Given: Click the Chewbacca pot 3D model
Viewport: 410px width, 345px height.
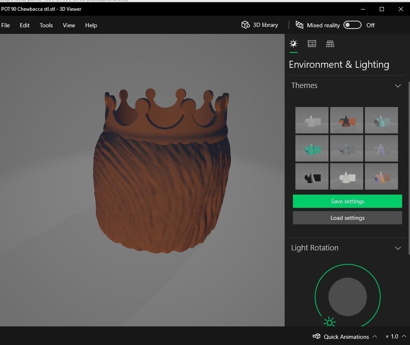Looking at the screenshot, I should pyautogui.click(x=162, y=171).
